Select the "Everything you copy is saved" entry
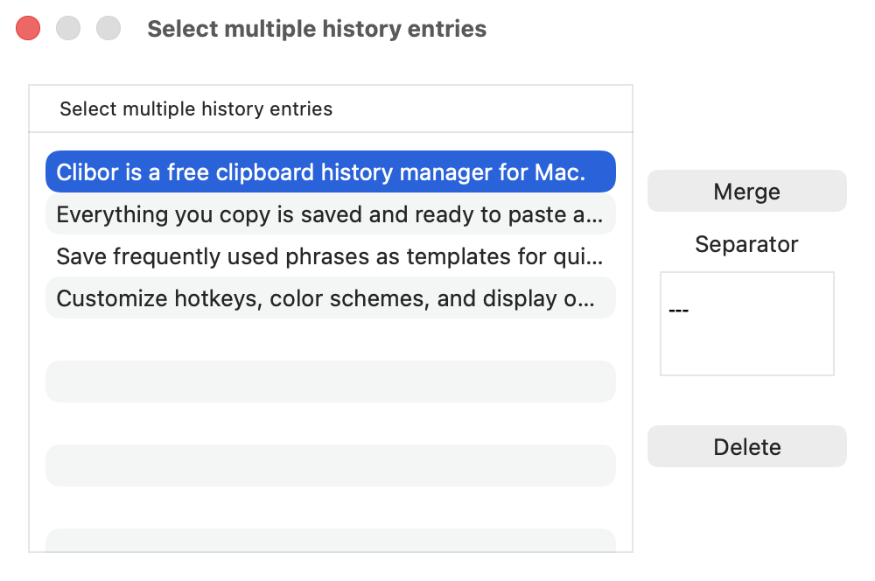This screenshot has width=875, height=581. tap(331, 213)
